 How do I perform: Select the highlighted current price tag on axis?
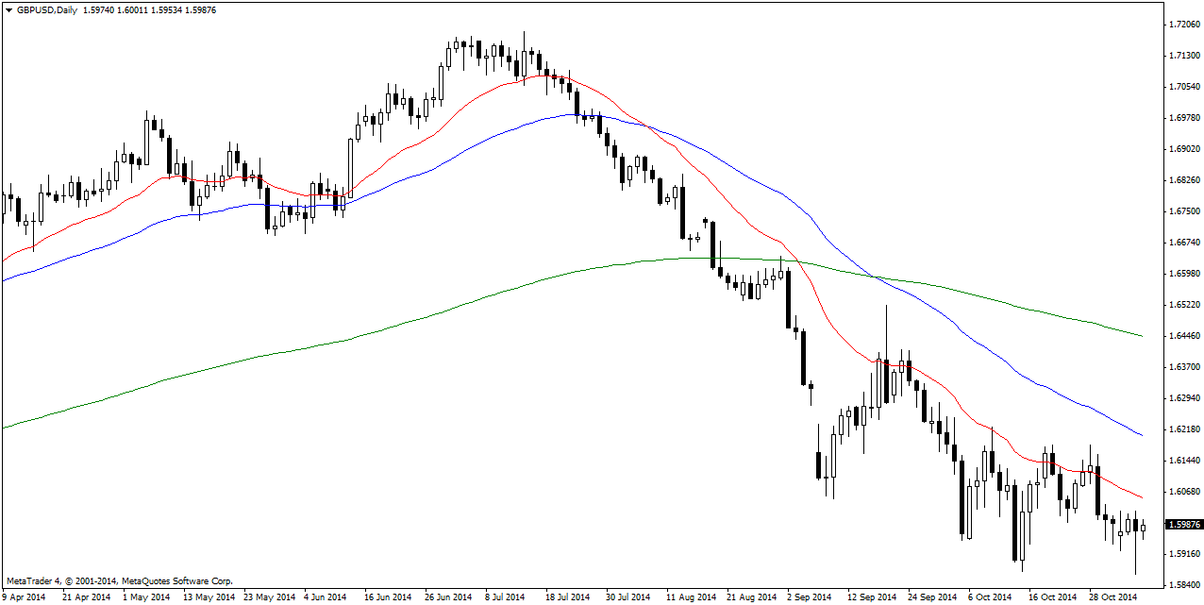coord(1184,524)
